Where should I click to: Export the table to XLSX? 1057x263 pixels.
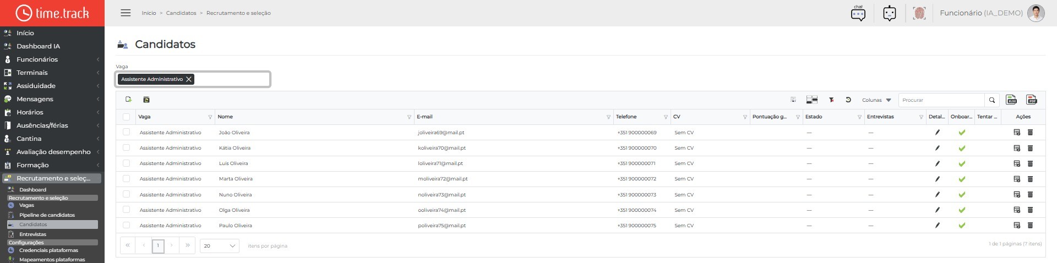(x=1012, y=100)
